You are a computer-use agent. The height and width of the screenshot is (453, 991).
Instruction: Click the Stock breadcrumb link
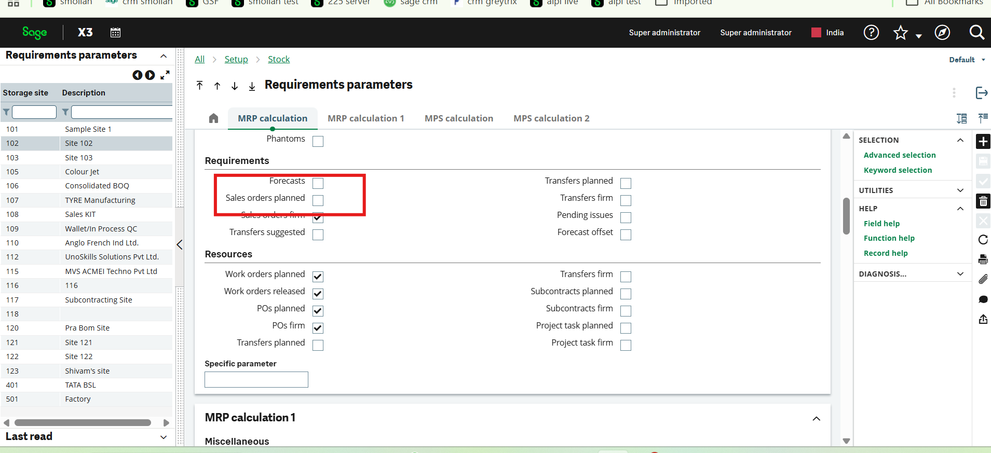(279, 59)
